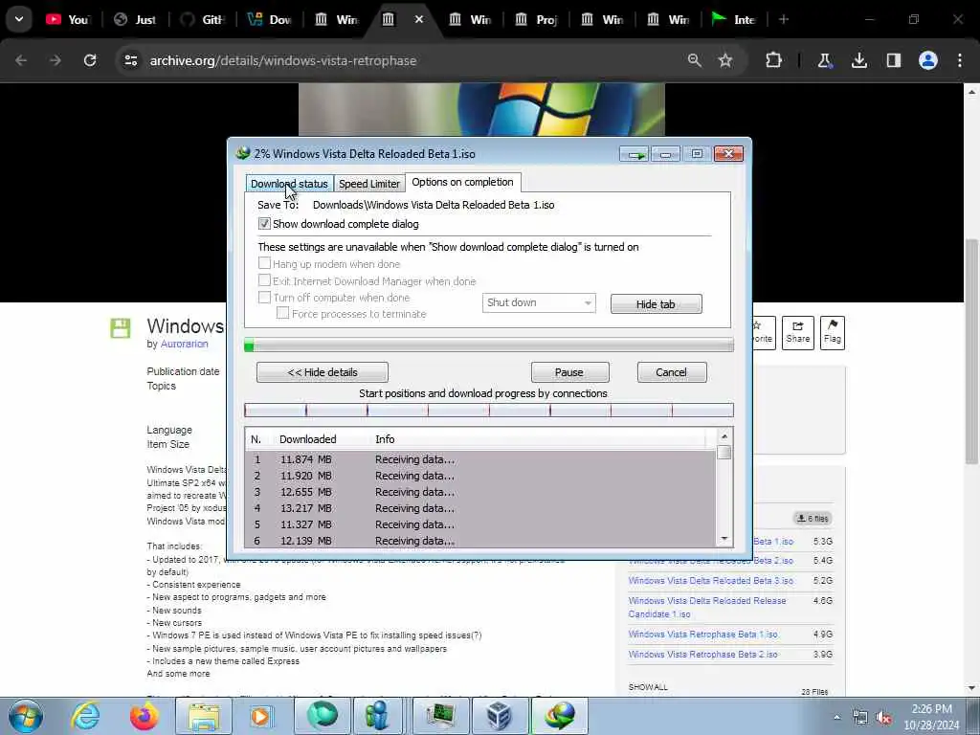Open the network icon in system tray
The image size is (980, 735).
[860, 718]
